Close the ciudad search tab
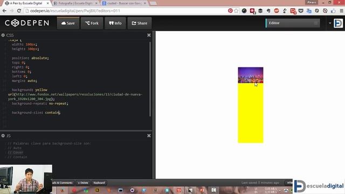The width and height of the screenshot is (345, 194). click(145, 3)
